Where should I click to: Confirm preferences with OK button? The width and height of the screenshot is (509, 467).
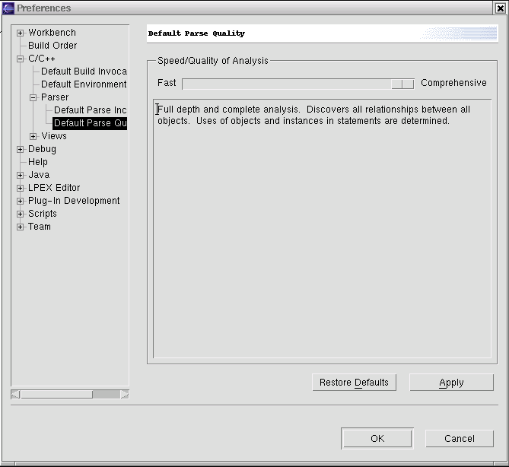[377, 438]
